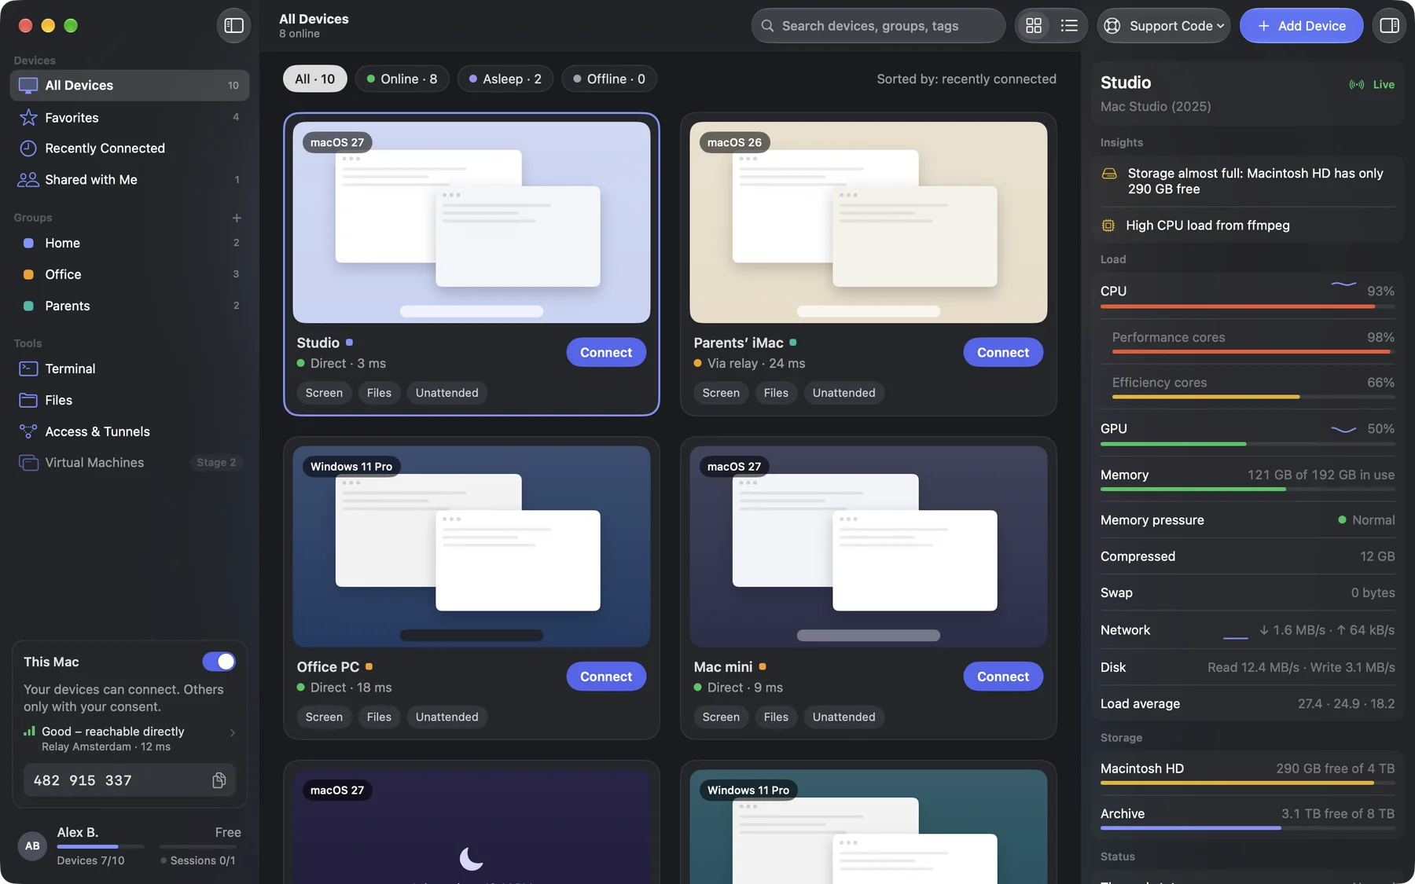
Task: Select the Parents group
Action: click(130, 306)
